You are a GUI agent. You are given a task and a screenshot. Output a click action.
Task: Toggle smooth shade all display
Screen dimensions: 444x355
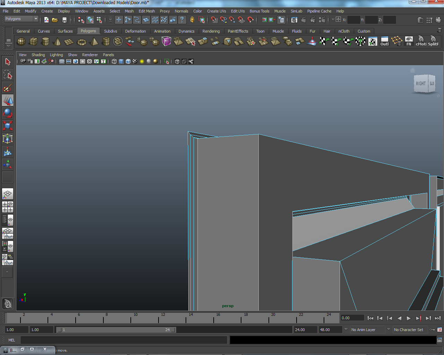pos(121,61)
